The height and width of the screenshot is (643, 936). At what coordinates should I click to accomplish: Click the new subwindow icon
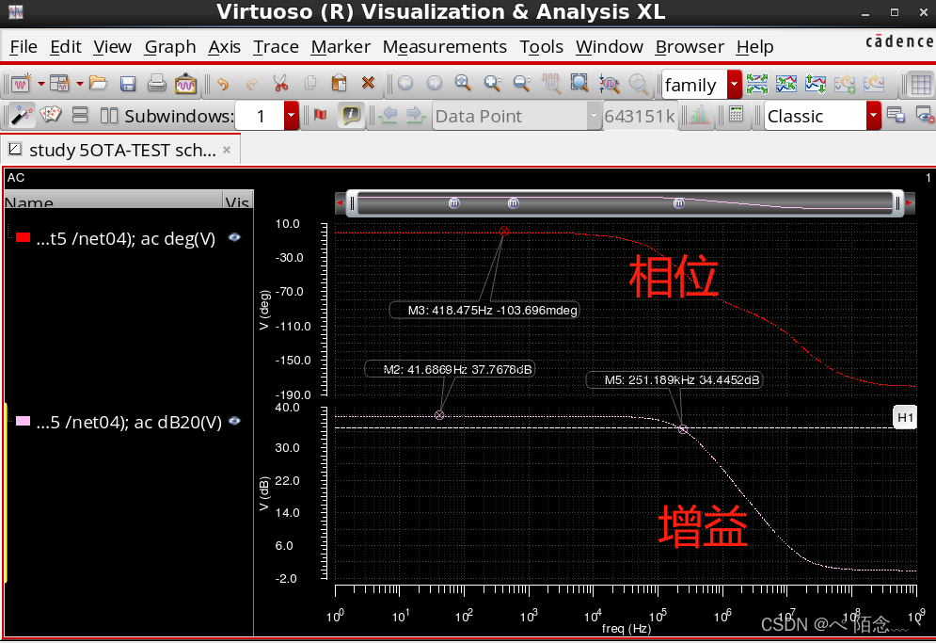[x=59, y=84]
